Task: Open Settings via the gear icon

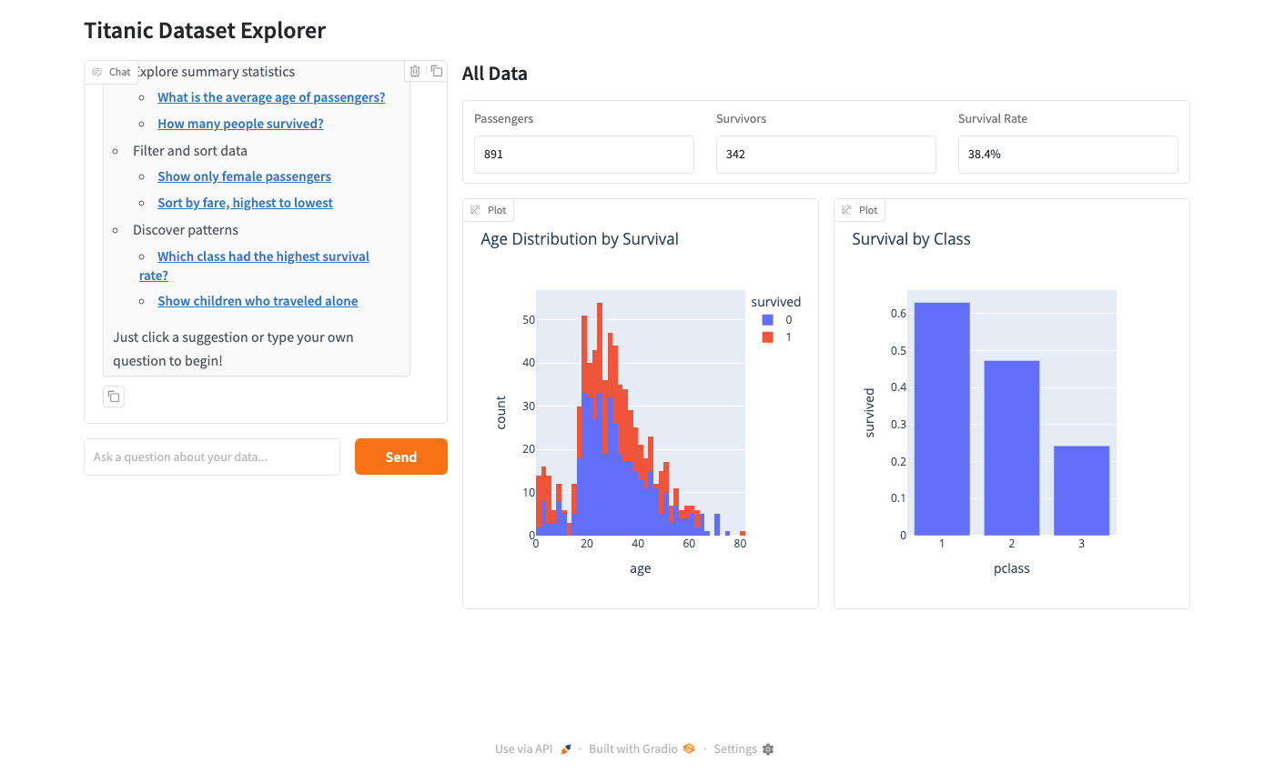Action: [768, 749]
